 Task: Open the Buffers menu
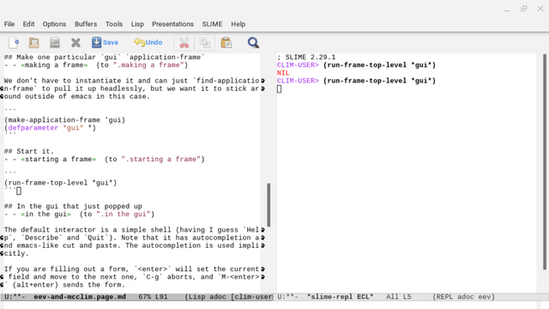click(86, 24)
